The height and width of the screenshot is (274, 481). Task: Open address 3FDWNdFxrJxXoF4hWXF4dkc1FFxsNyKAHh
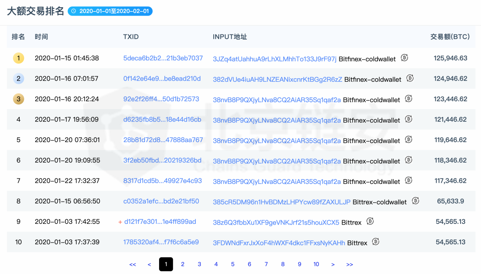tap(279, 243)
